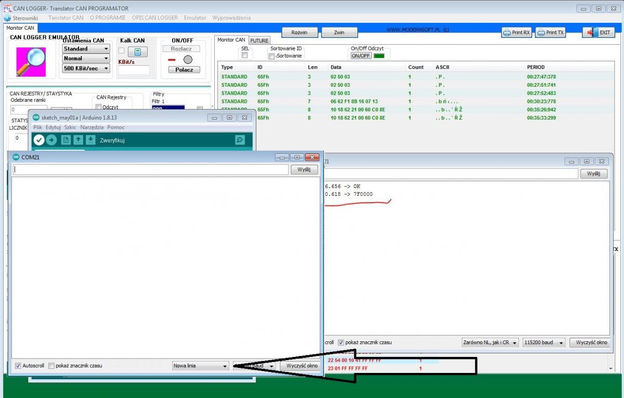Click the Kalk CAN calculator icon
This screenshot has width=624, height=398.
point(137,52)
